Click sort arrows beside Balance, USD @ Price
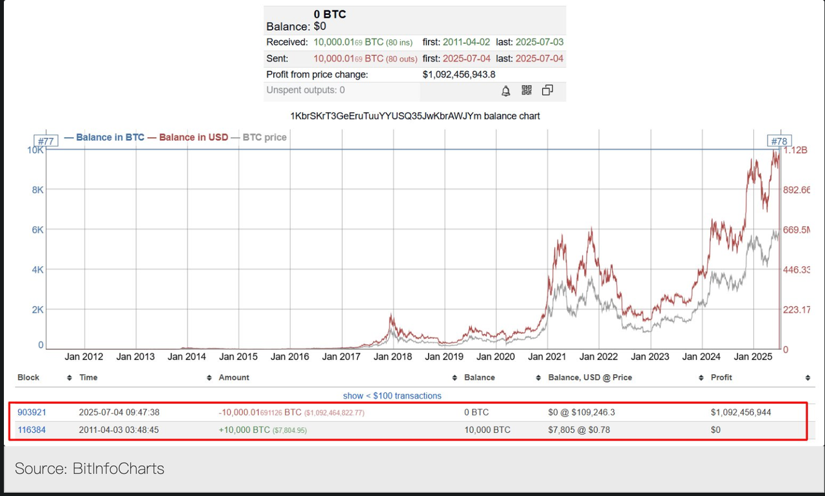The height and width of the screenshot is (496, 825). [701, 378]
